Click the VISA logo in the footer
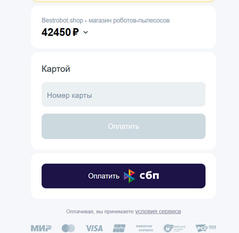239x233 pixels. 94,228
